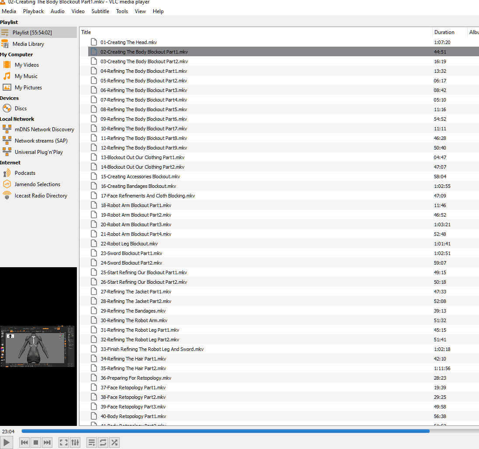This screenshot has width=479, height=449.
Task: Select Discs under Devices
Action: tap(38, 108)
